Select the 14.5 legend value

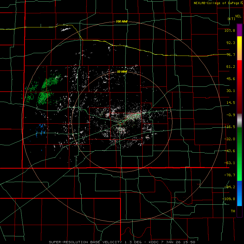tap(231, 103)
